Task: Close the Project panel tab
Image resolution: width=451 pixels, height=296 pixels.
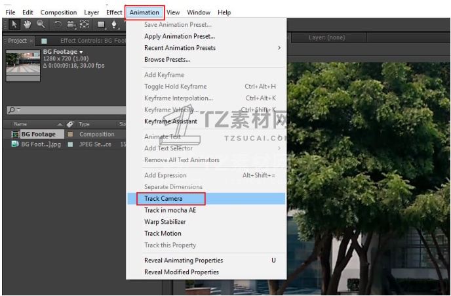Action: (31, 41)
